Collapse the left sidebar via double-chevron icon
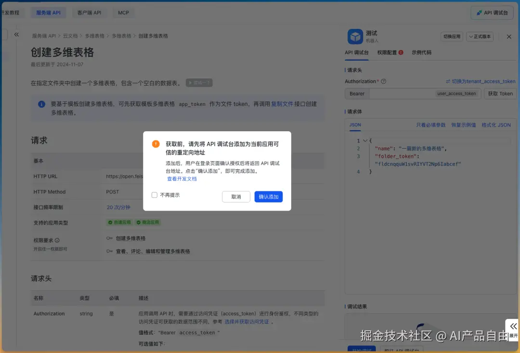 pos(16,34)
